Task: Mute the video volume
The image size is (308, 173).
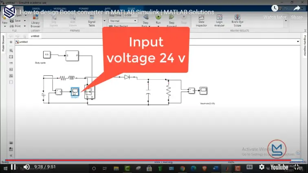Action: (26, 167)
